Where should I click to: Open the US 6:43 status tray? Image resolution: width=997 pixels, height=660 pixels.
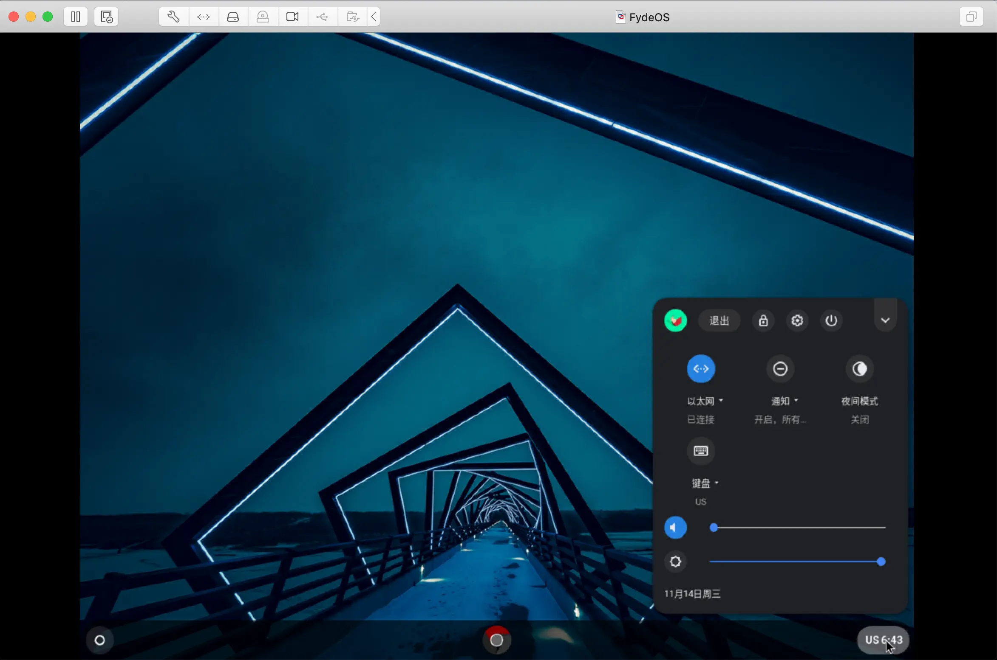point(883,640)
